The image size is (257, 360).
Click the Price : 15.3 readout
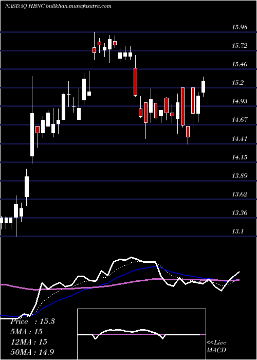(32, 321)
